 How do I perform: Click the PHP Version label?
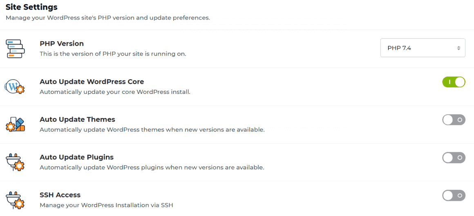click(62, 43)
